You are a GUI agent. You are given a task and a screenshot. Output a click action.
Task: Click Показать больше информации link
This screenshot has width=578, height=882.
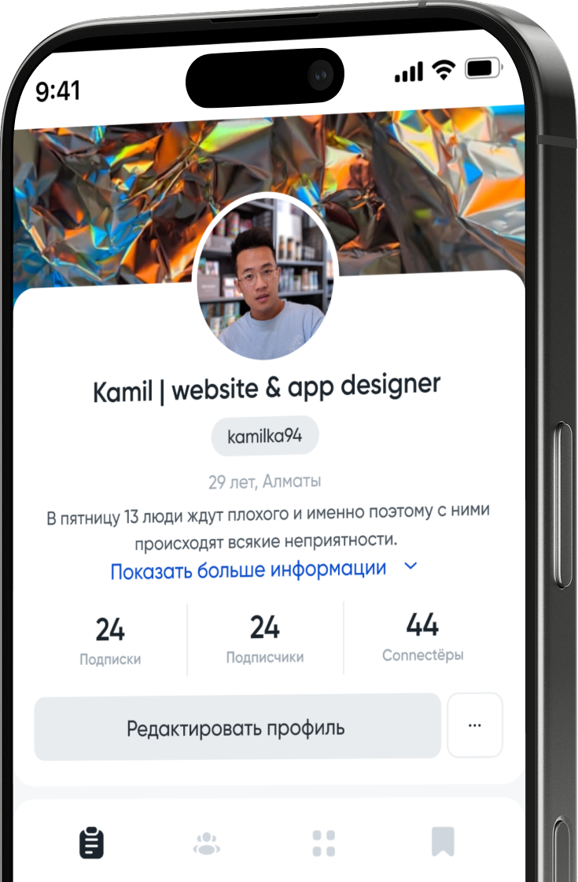click(248, 570)
